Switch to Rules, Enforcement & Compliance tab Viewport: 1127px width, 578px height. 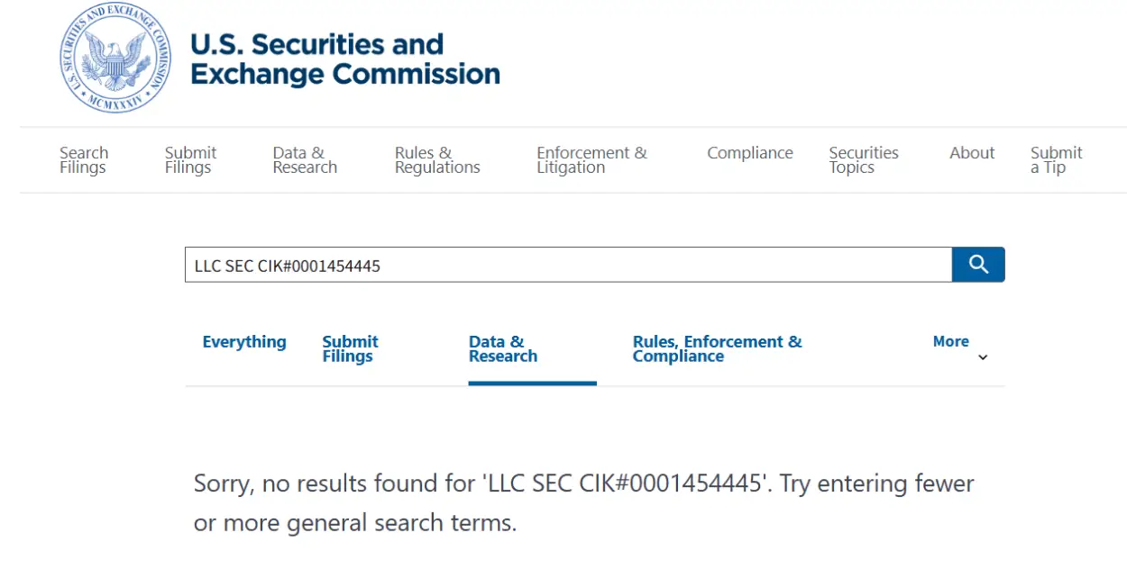[717, 349]
